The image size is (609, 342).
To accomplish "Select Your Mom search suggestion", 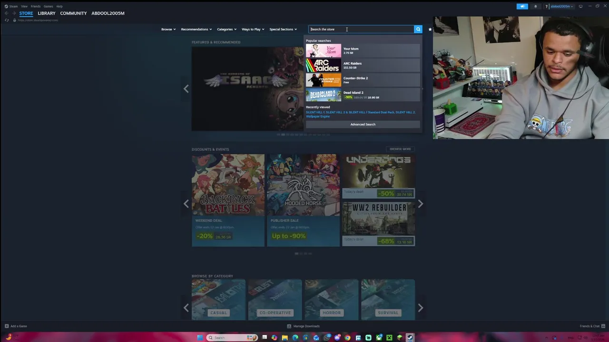I will click(363, 50).
